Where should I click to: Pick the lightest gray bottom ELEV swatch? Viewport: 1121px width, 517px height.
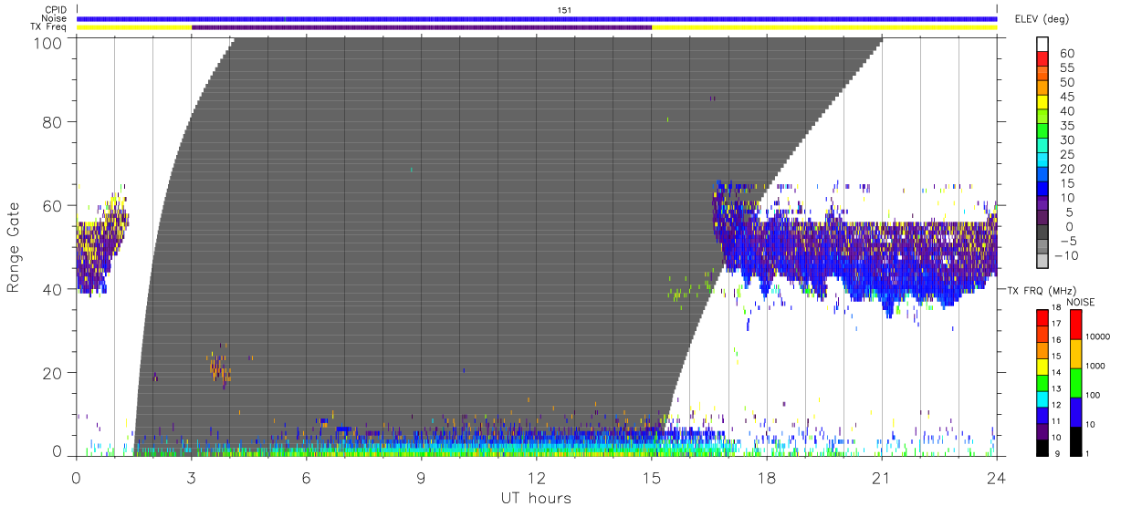[x=1042, y=262]
